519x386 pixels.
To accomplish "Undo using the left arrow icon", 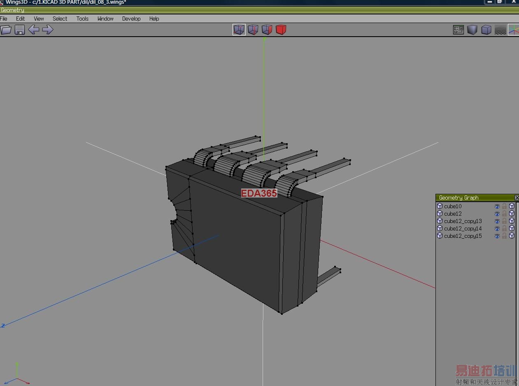I will [x=34, y=30].
